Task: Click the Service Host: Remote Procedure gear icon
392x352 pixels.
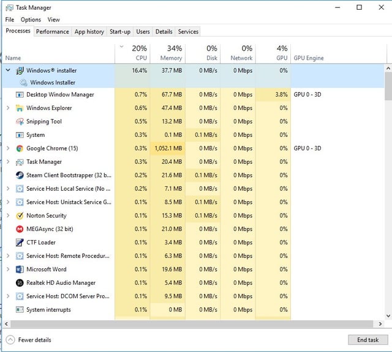Action: coord(20,256)
